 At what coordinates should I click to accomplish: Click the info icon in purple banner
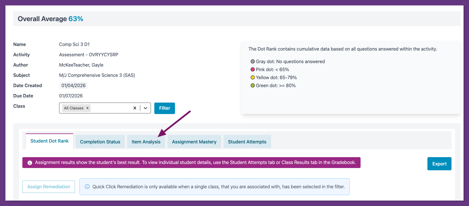(30, 163)
